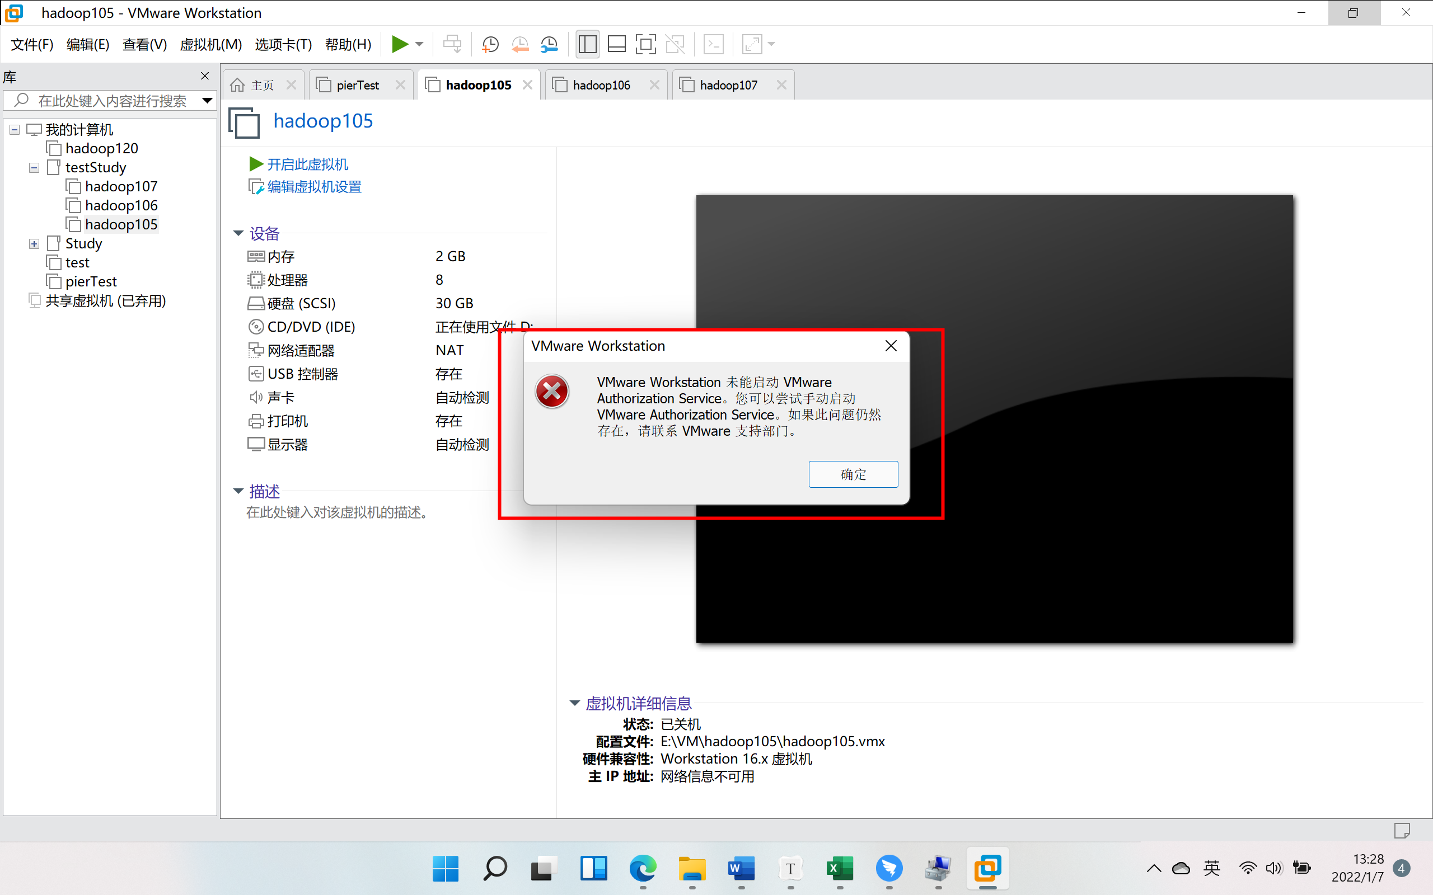Open the Windows Start menu
1433x895 pixels.
click(446, 868)
